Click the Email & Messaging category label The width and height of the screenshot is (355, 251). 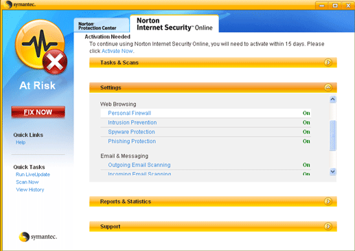124,156
